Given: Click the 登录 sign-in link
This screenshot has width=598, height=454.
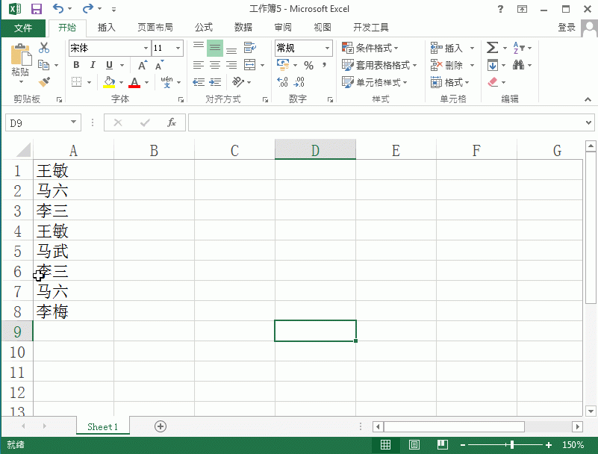Looking at the screenshot, I should tap(565, 27).
